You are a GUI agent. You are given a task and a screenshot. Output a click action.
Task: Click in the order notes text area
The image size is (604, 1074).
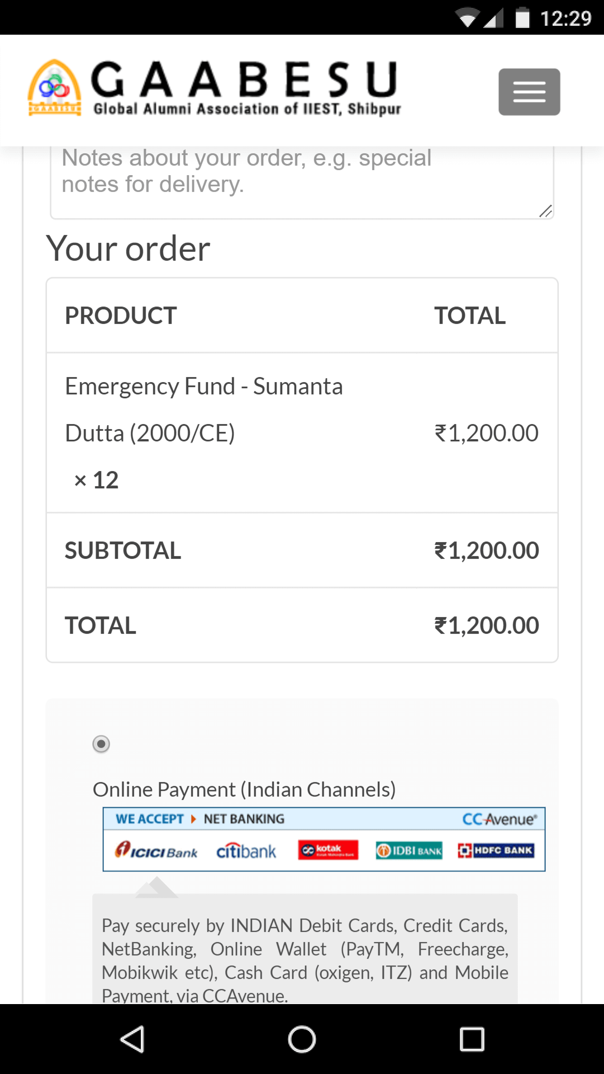[302, 179]
